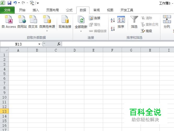
Task: Select row 16 header
Action: pyautogui.click(x=4, y=125)
